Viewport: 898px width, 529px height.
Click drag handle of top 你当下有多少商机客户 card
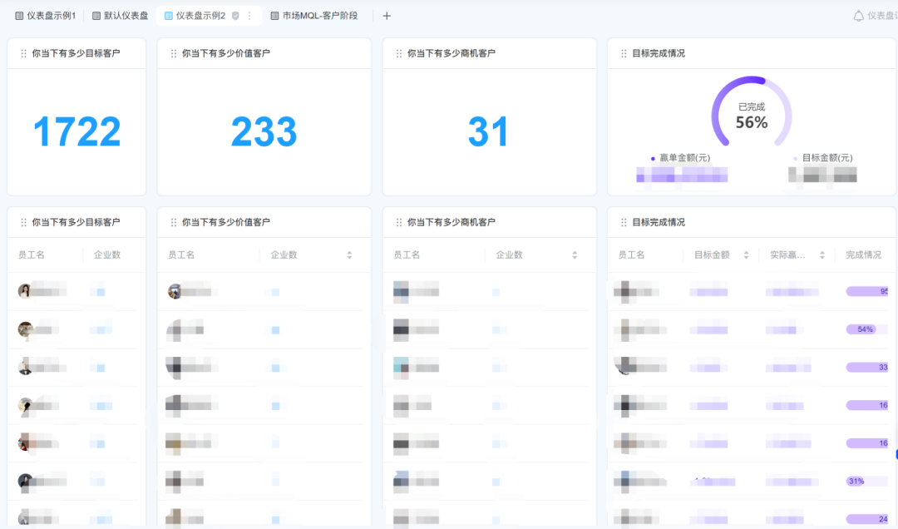pos(398,53)
